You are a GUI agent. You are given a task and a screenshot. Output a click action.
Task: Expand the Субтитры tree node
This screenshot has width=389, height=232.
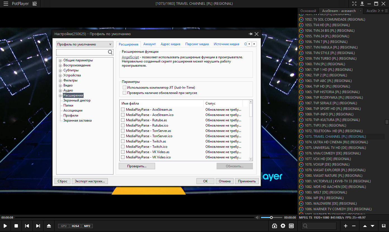60,71
